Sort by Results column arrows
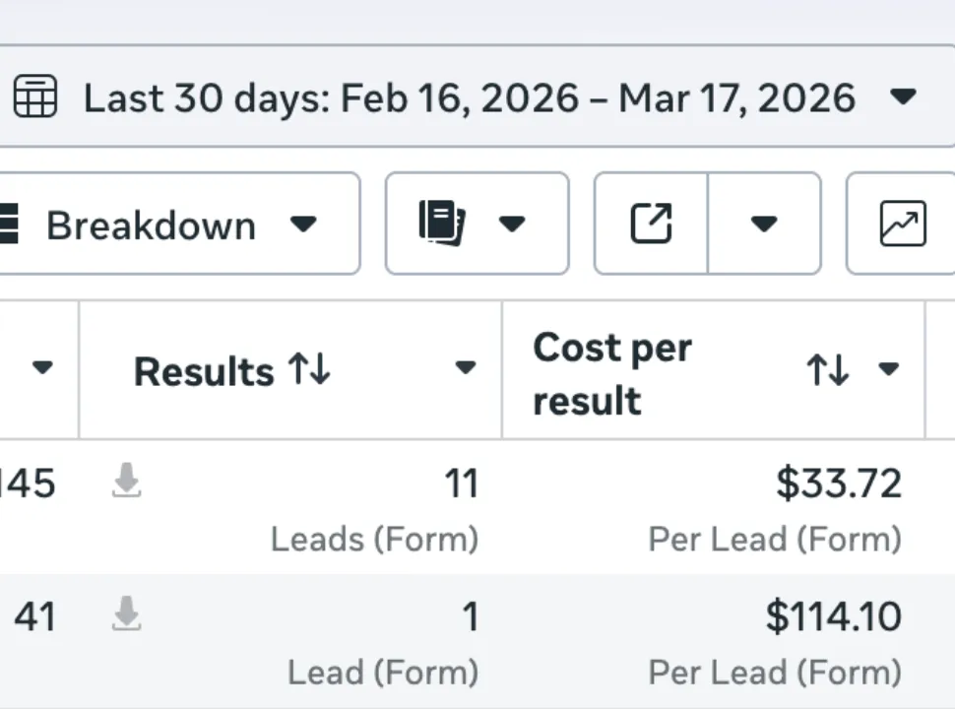 click(x=309, y=370)
